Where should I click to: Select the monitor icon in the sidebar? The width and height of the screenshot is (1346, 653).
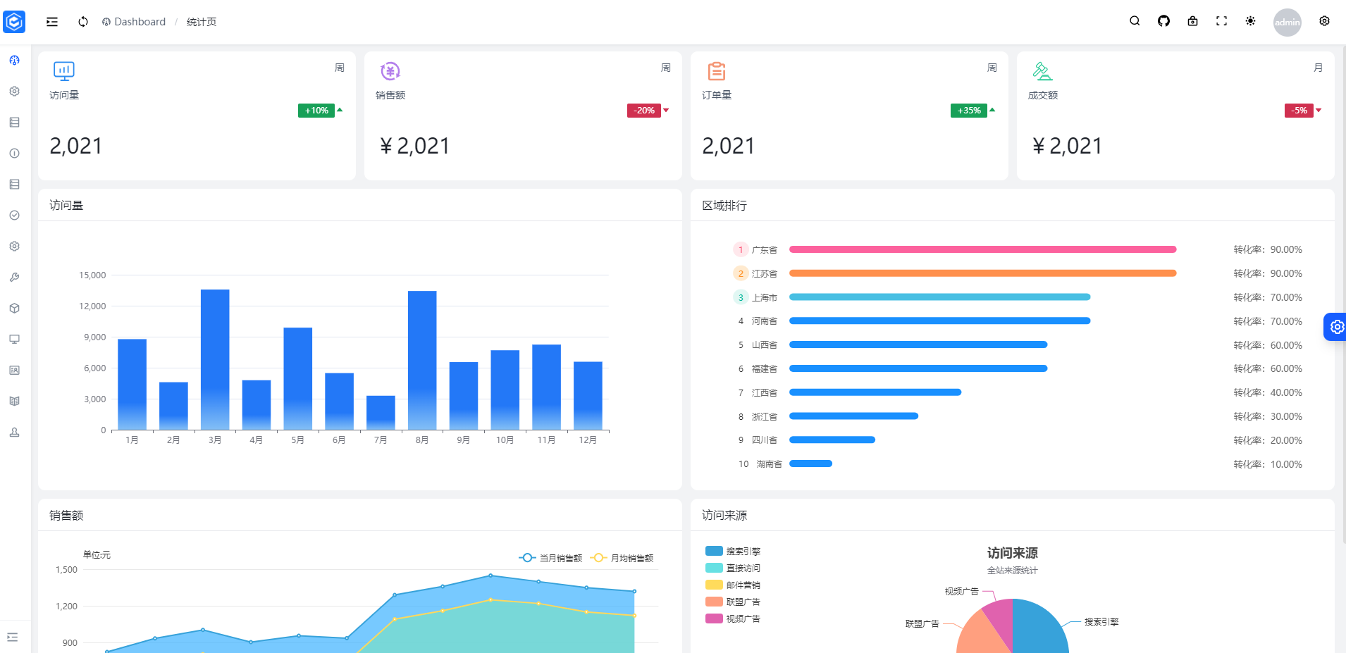coord(14,340)
